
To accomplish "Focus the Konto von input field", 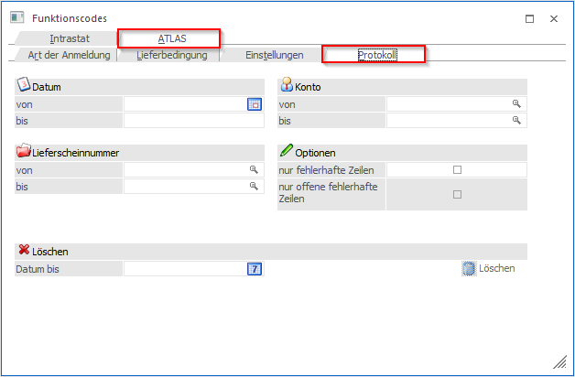I will click(x=449, y=104).
